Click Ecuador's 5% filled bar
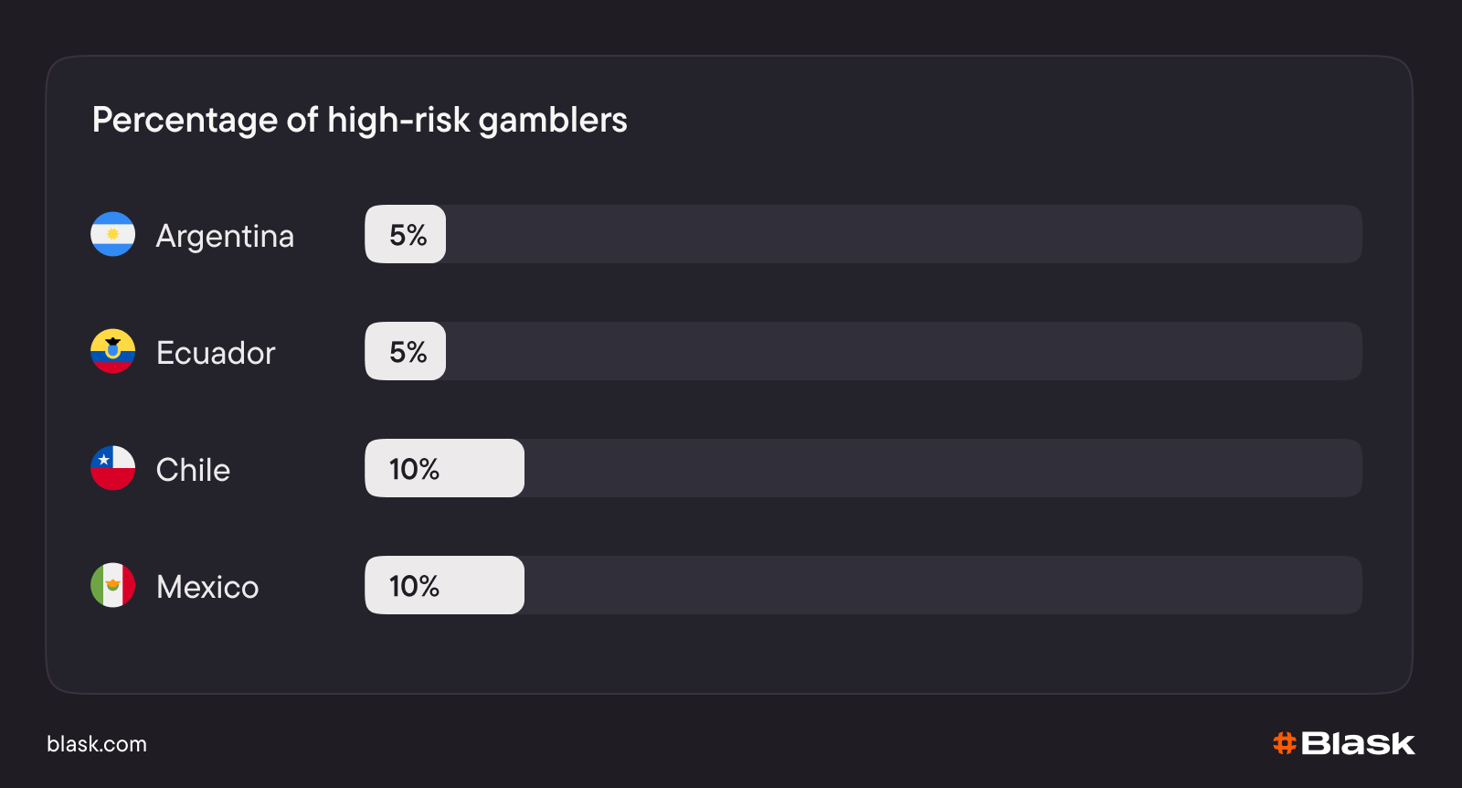Image resolution: width=1462 pixels, height=788 pixels. point(406,351)
